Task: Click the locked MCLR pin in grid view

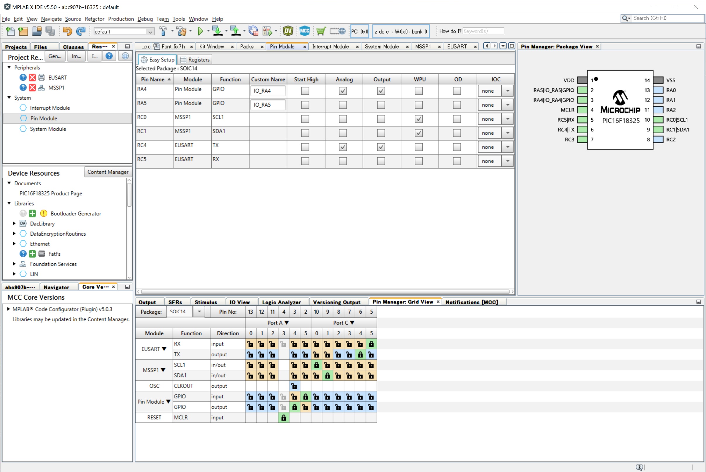Action: point(283,418)
